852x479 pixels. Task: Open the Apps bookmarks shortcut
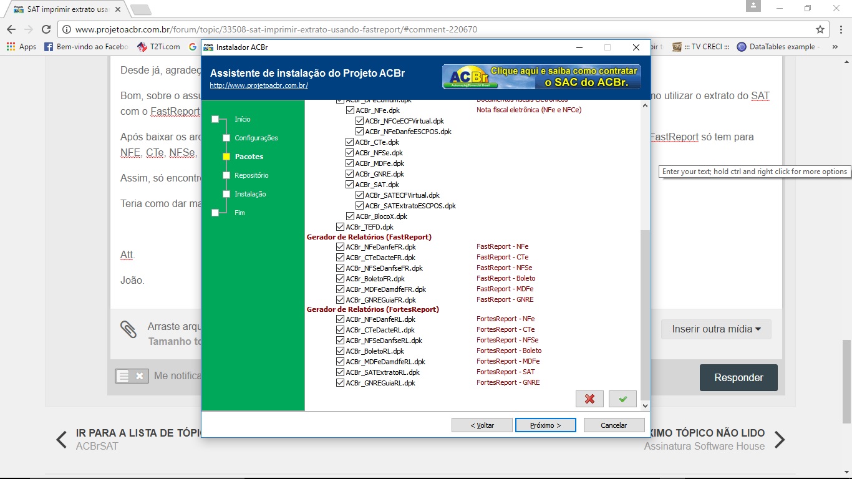[x=21, y=47]
